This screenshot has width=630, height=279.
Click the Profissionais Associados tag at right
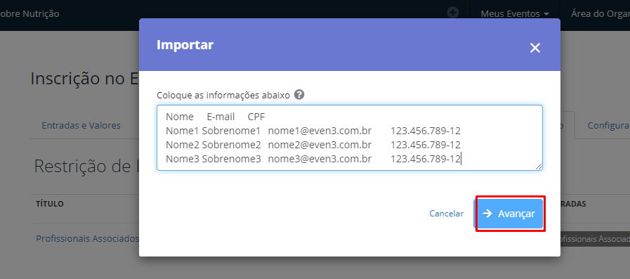tap(595, 239)
